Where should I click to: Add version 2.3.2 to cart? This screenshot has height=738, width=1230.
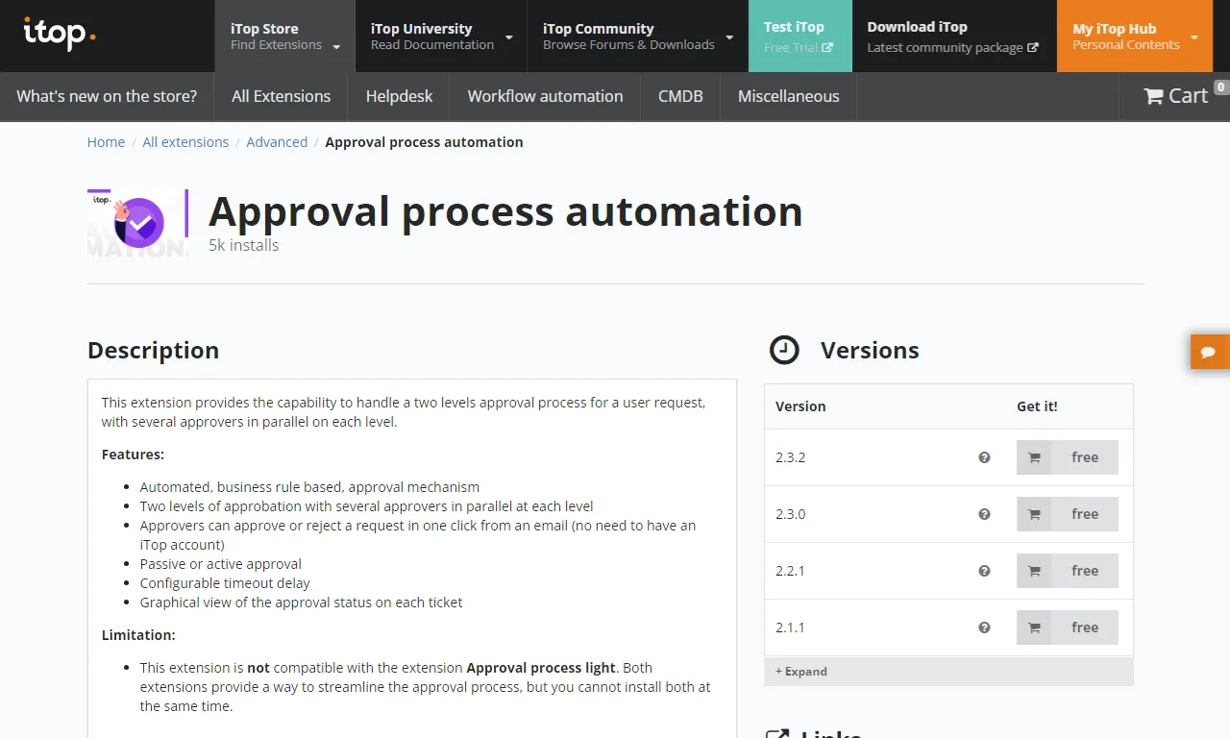(x=1068, y=457)
